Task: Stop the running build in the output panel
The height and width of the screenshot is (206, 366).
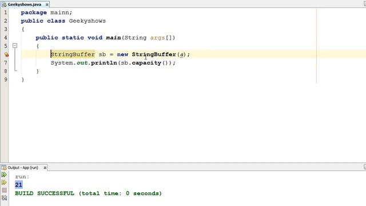Action: [x=4, y=190]
